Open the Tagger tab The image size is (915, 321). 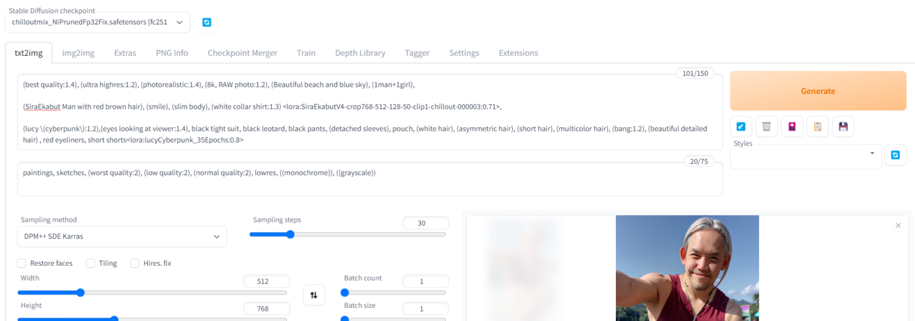[x=417, y=53]
